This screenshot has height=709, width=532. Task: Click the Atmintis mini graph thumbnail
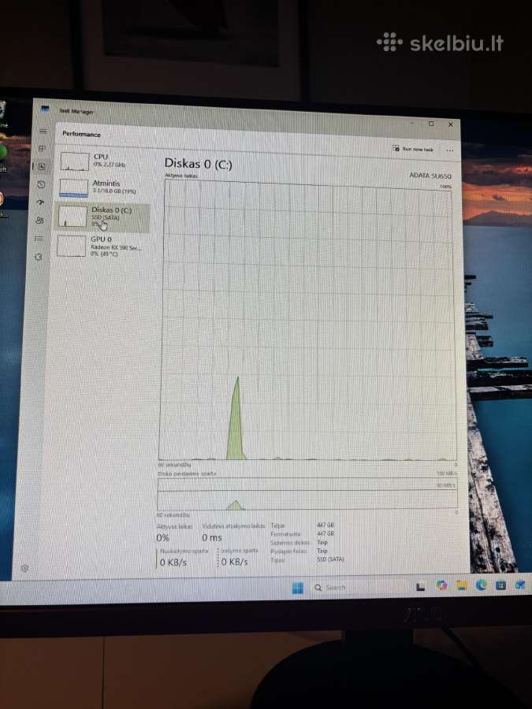coord(73,188)
